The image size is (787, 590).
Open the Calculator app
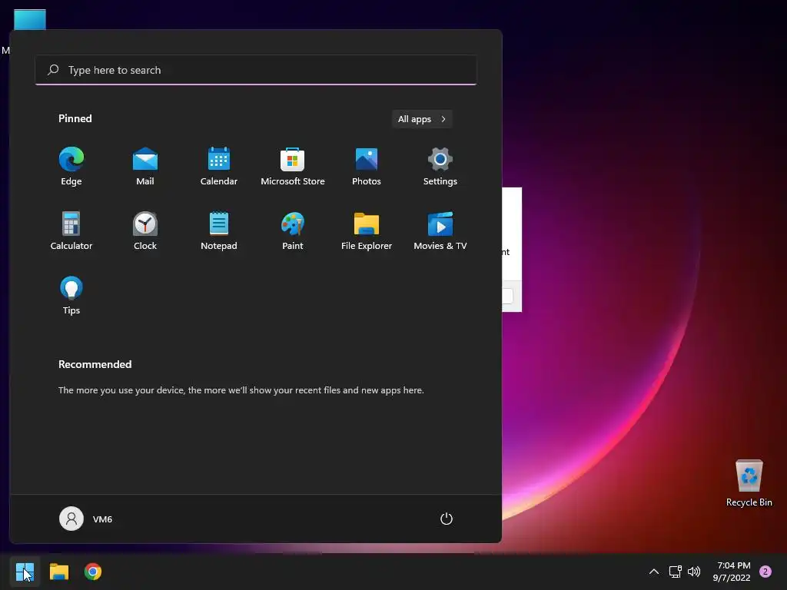click(x=71, y=230)
